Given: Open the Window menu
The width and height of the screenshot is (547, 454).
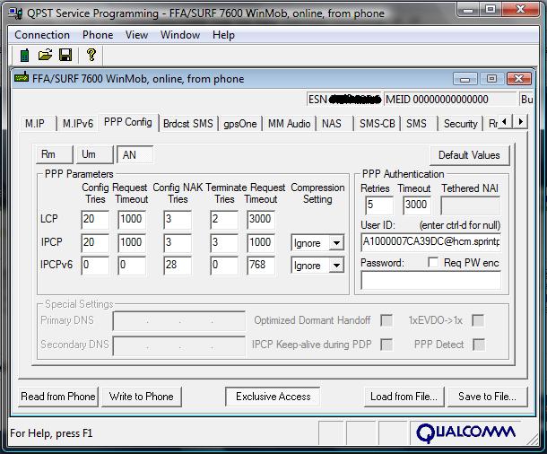Looking at the screenshot, I should tap(180, 35).
